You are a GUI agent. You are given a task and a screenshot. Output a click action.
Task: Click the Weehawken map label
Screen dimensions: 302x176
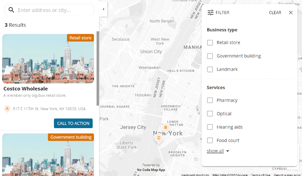(149, 68)
